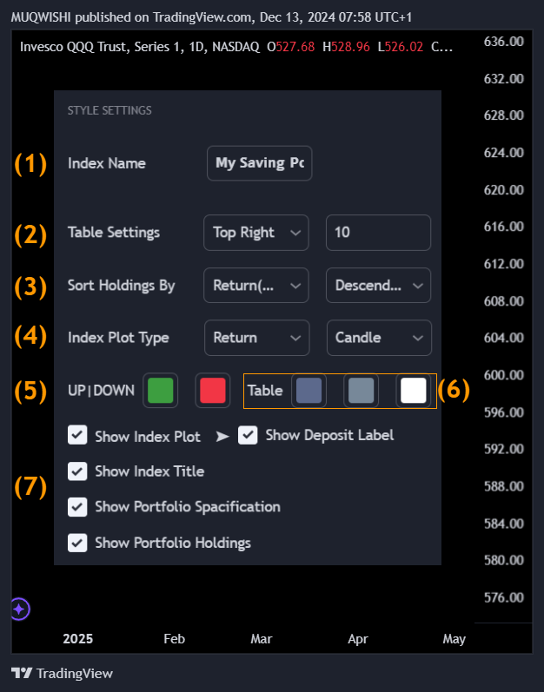The image size is (544, 692).
Task: Click the open price value 527.68
Action: (295, 47)
